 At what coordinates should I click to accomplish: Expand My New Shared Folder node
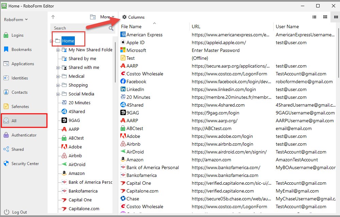pos(58,50)
